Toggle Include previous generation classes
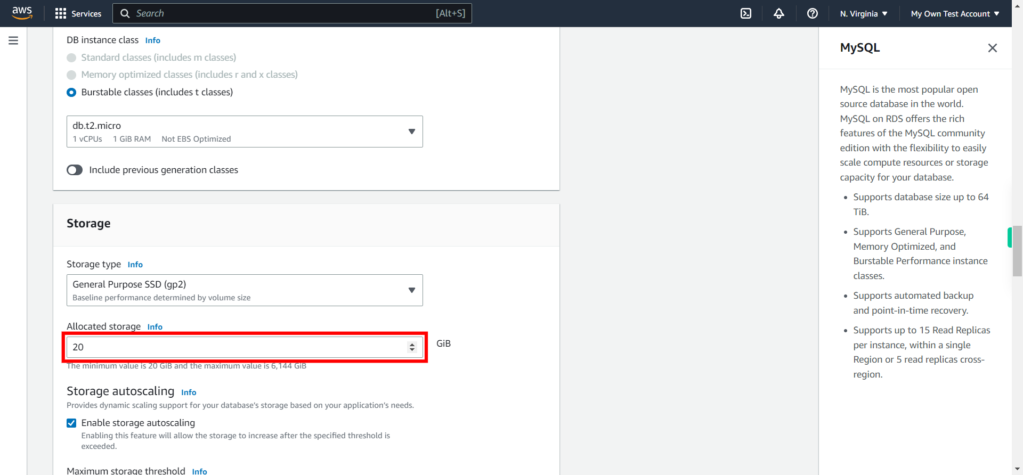Screen dimensions: 1023x475 (75, 170)
